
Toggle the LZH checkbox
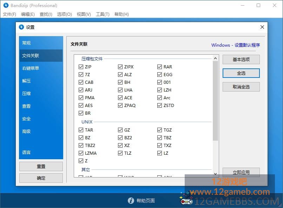(159, 90)
